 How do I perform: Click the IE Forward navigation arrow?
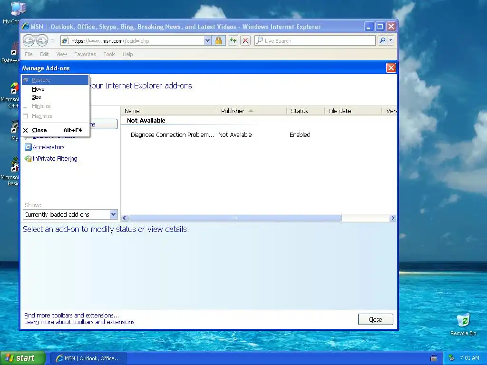click(42, 40)
